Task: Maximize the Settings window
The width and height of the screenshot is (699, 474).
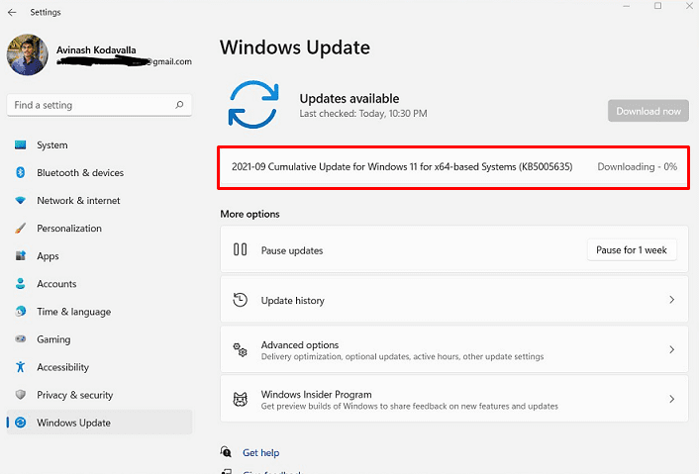Action: click(657, 6)
